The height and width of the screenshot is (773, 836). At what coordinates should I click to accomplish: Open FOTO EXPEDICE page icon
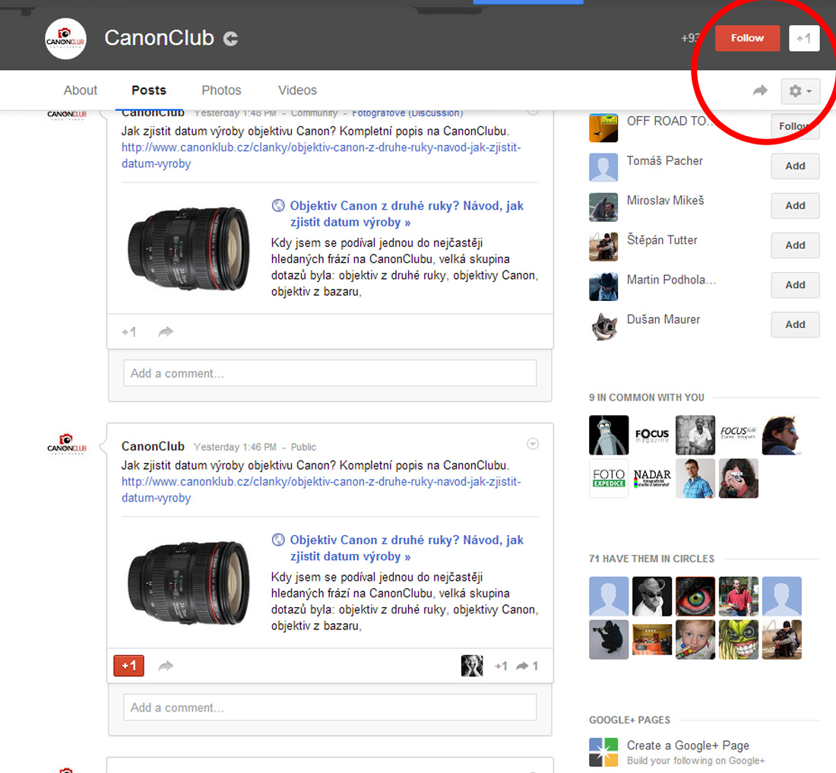pos(608,478)
